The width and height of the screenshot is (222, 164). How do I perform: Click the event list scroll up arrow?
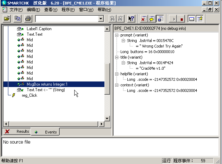107,29
